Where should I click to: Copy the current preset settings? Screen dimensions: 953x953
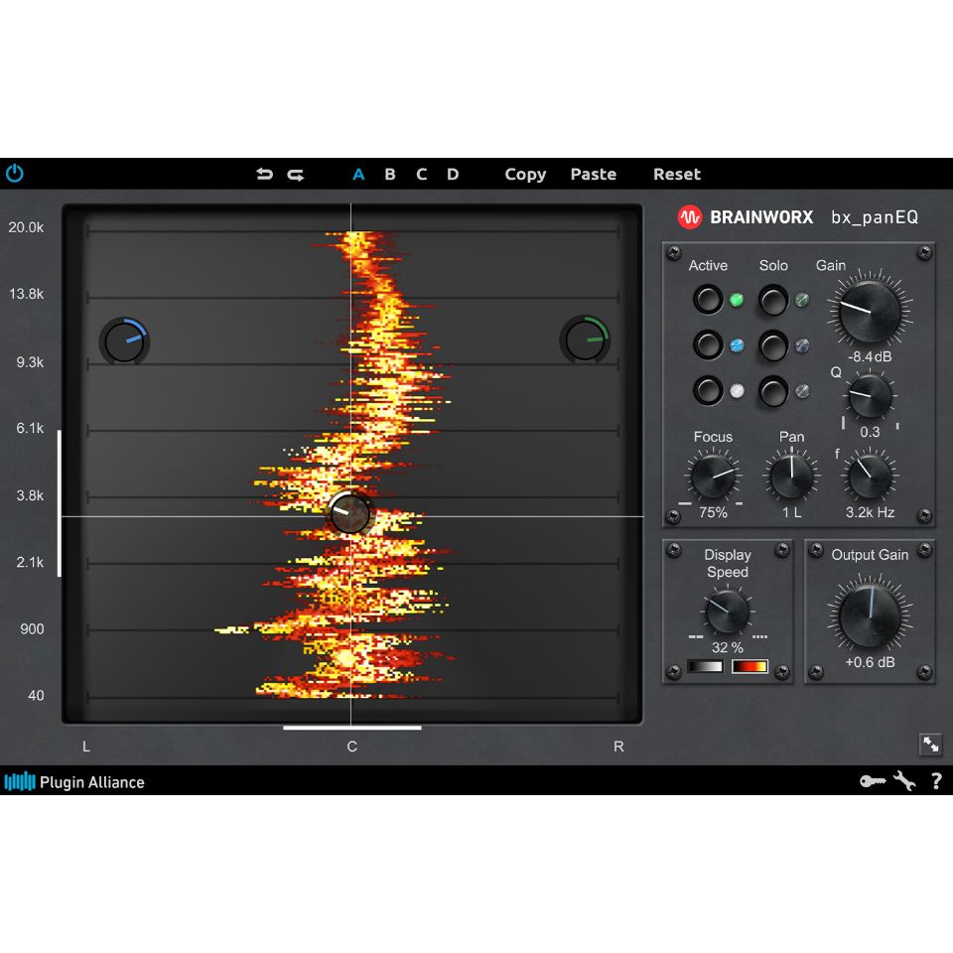[525, 173]
